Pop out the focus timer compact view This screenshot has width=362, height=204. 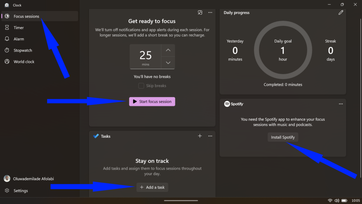tap(200, 12)
